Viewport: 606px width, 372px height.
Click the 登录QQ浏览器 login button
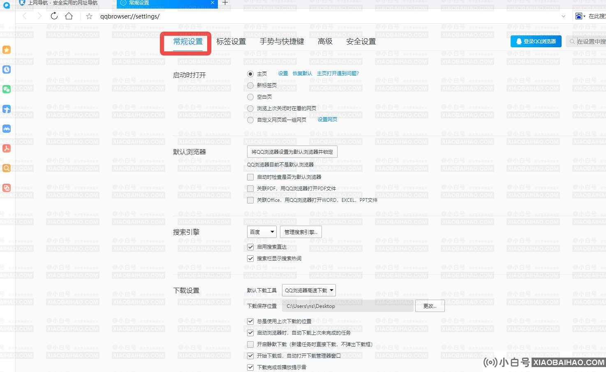tap(536, 42)
